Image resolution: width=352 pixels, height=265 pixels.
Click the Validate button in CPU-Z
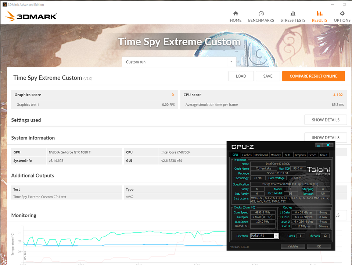point(293,246)
